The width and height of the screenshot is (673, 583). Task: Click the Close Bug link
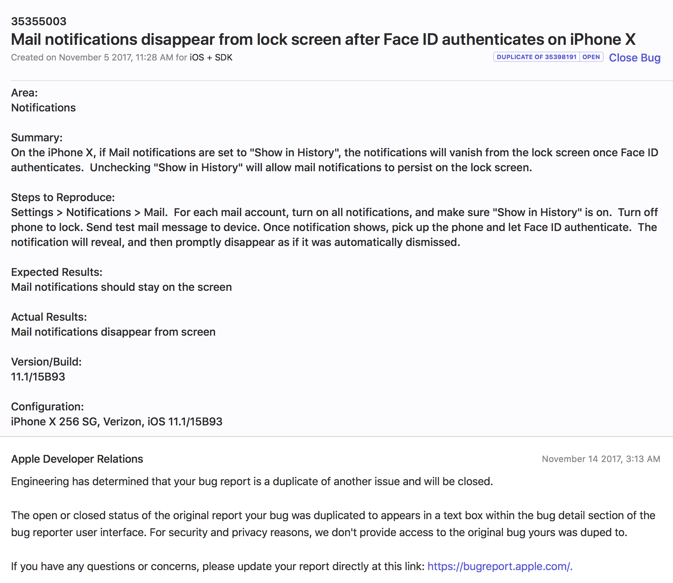click(635, 58)
